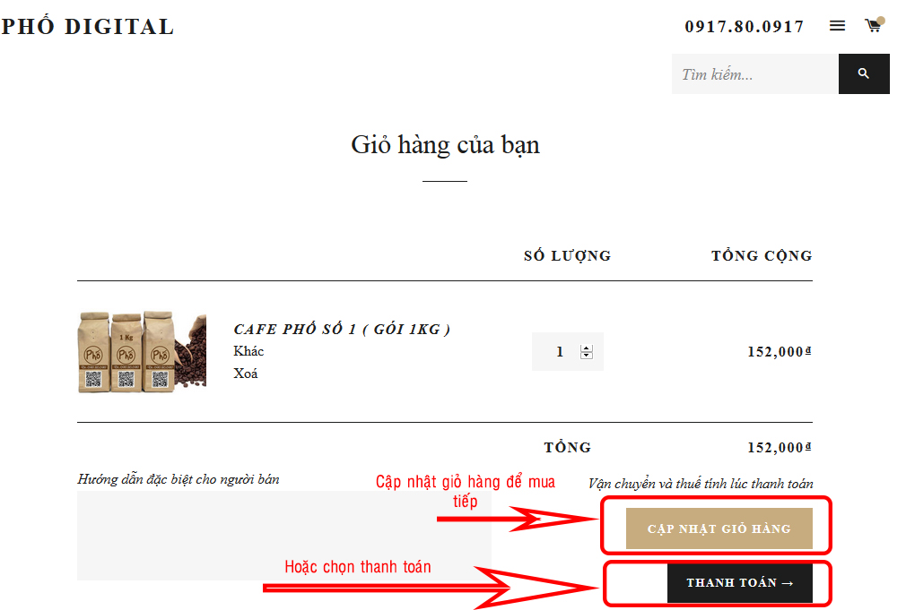Click the Giỏ hàng của bạn heading
Viewport: 906px width, 610px height.
pyautogui.click(x=445, y=145)
